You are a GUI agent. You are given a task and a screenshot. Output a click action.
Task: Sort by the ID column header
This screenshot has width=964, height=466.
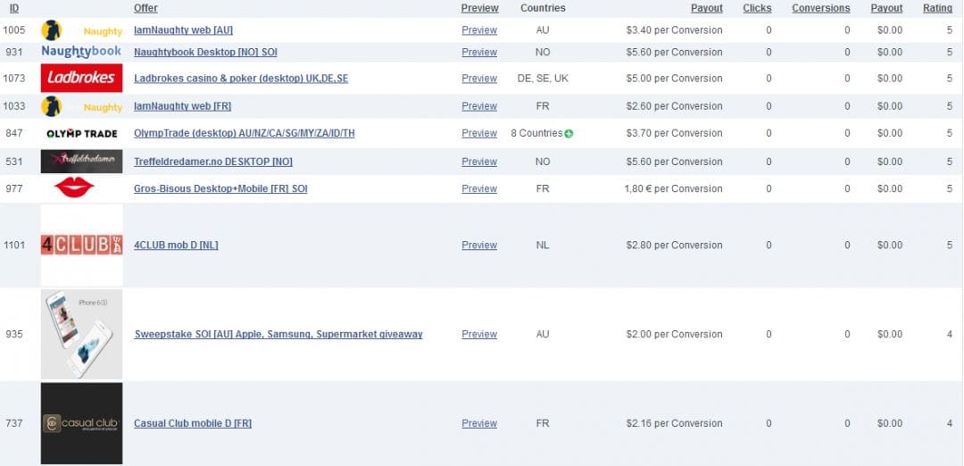(x=14, y=8)
